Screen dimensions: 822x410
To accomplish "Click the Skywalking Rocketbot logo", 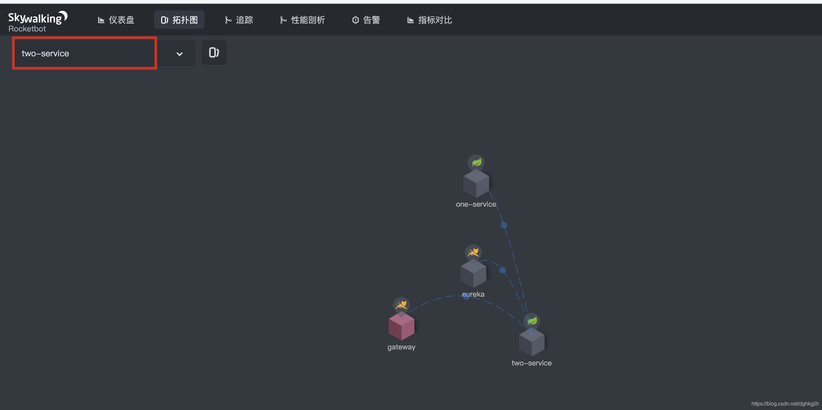I will click(37, 21).
